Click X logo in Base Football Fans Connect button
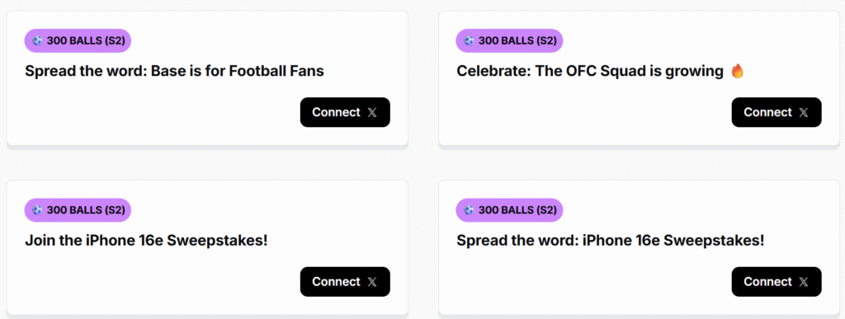Image resolution: width=845 pixels, height=319 pixels. click(372, 112)
